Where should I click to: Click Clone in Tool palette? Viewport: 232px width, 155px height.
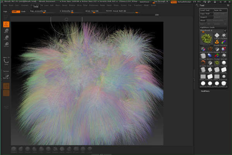203,21
